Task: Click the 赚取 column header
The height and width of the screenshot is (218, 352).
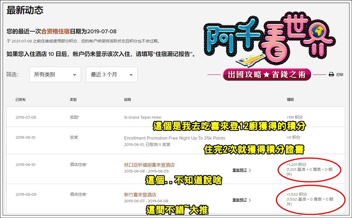Action: point(290,100)
